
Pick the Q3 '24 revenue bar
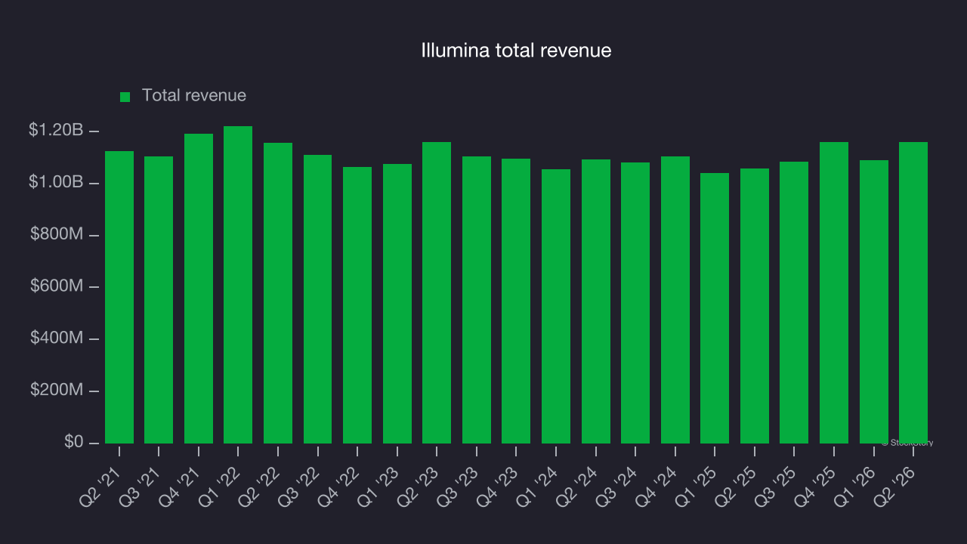coord(635,303)
